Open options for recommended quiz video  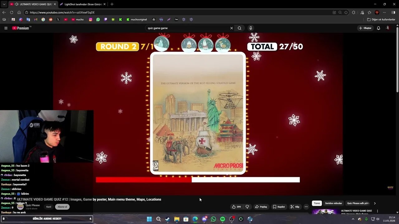tap(377, 211)
